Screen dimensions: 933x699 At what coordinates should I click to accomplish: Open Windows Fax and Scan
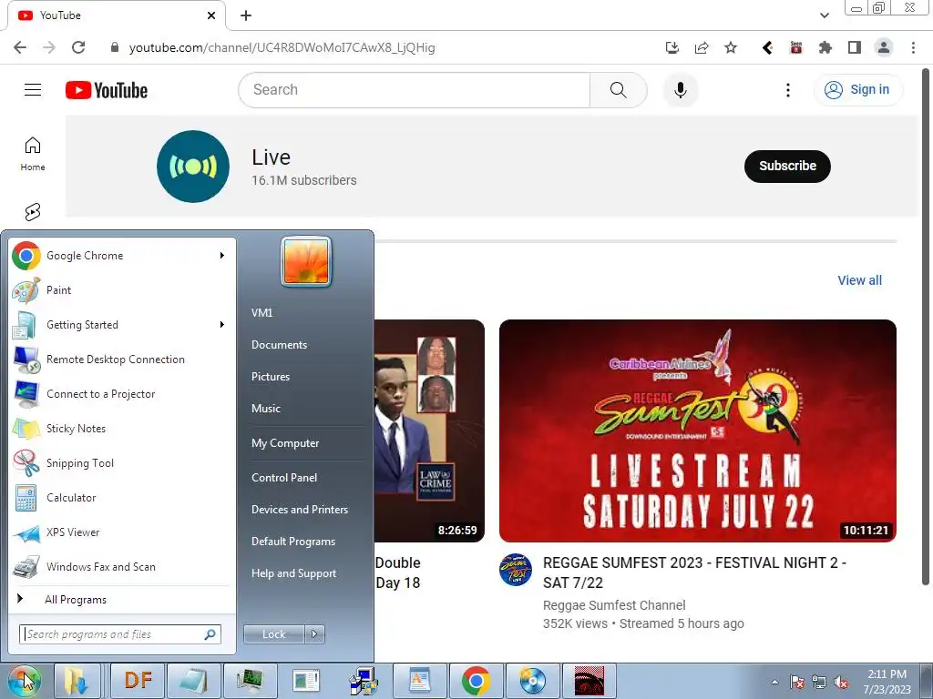point(119,566)
